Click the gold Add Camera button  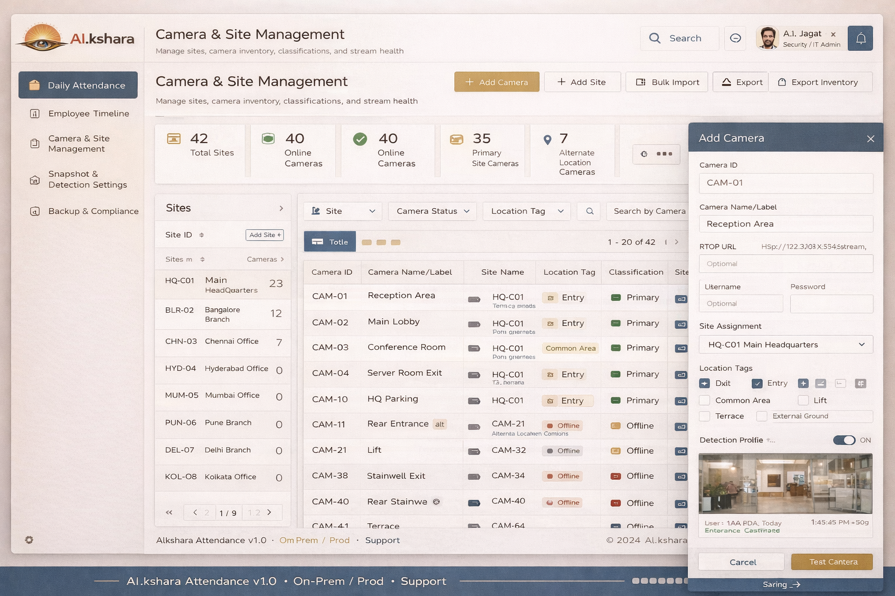(x=497, y=82)
